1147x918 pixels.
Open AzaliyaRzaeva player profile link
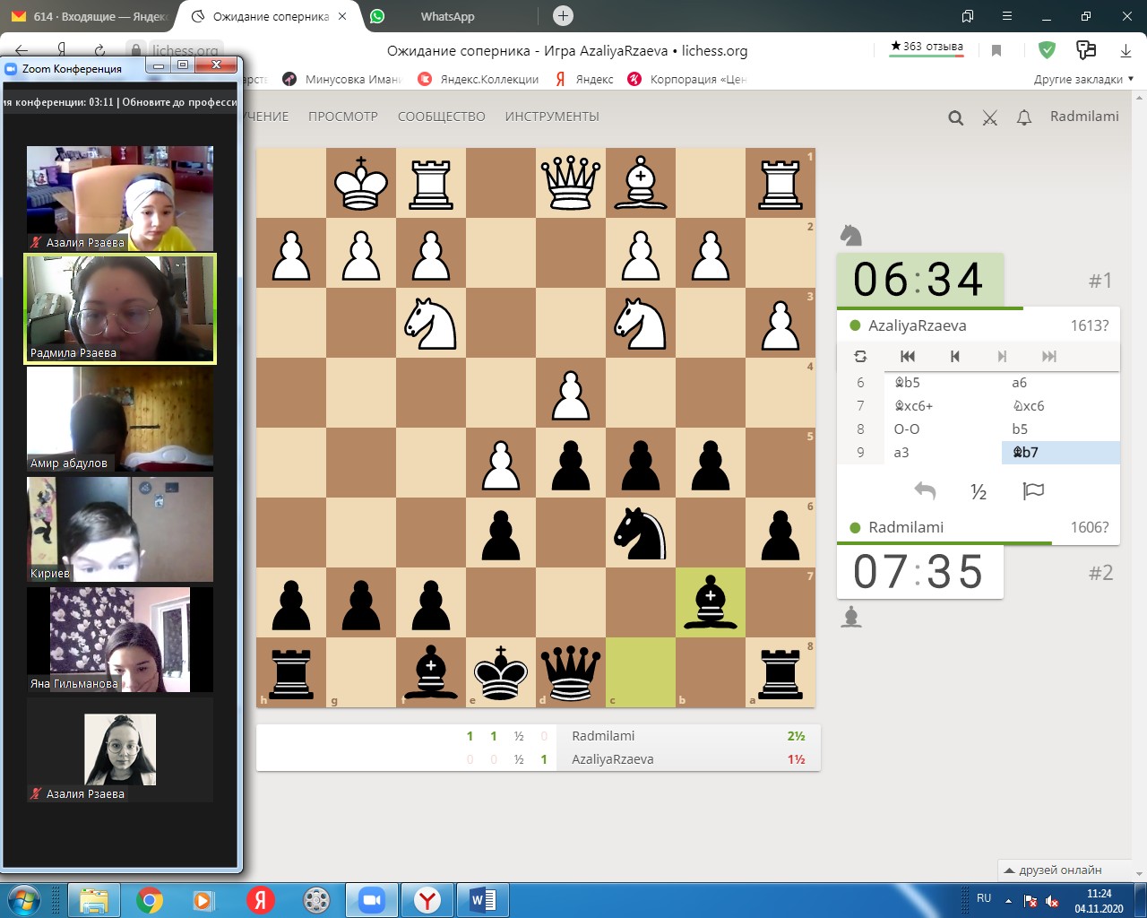coord(917,325)
